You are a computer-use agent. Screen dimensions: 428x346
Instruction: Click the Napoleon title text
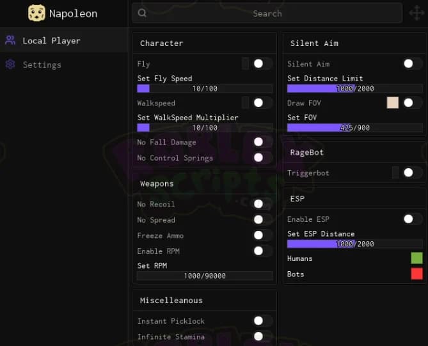coord(73,13)
